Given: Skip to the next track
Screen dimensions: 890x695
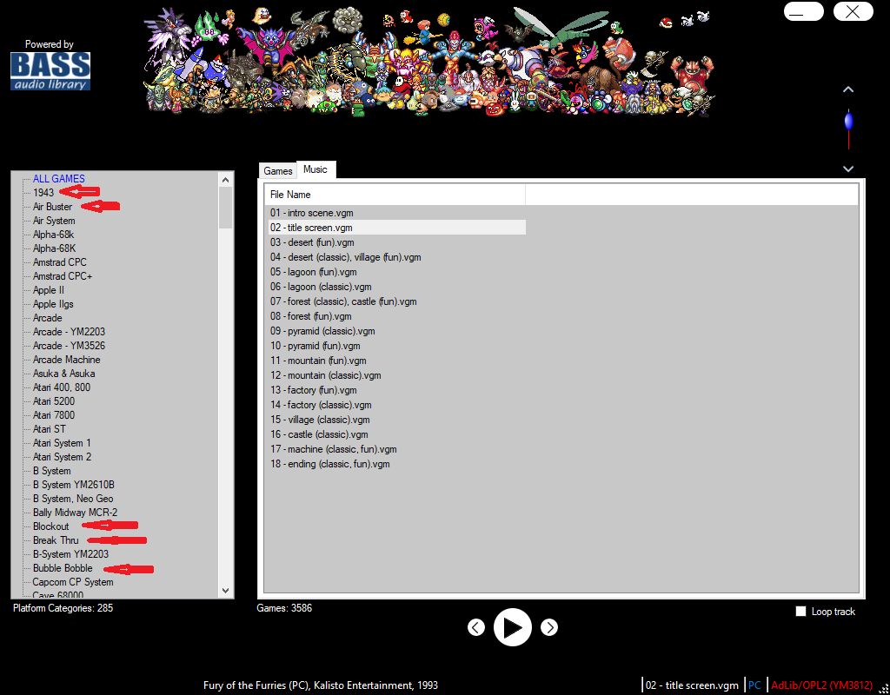Looking at the screenshot, I should [548, 626].
